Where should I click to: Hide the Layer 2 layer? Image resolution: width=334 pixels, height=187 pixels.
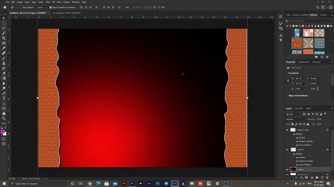pos(287,169)
